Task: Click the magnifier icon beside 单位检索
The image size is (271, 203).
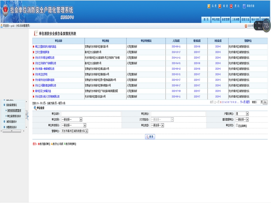Action: tap(35, 108)
